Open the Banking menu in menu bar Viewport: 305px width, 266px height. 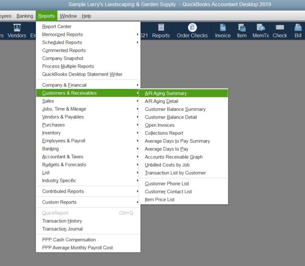[x=25, y=16]
